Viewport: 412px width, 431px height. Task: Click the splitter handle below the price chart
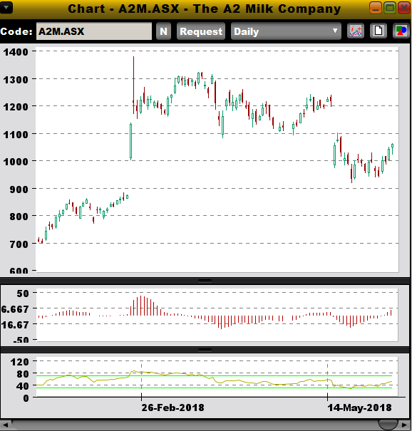[x=205, y=281]
